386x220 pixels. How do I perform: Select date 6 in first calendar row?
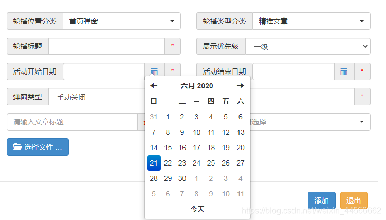240,117
